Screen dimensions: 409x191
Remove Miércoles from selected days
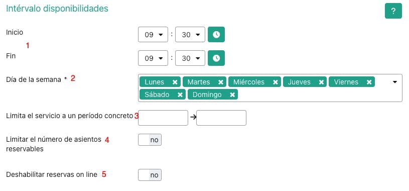[x=275, y=82]
